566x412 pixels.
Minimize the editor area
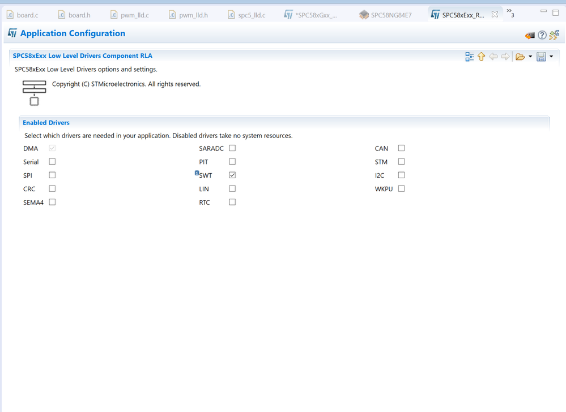click(x=543, y=11)
